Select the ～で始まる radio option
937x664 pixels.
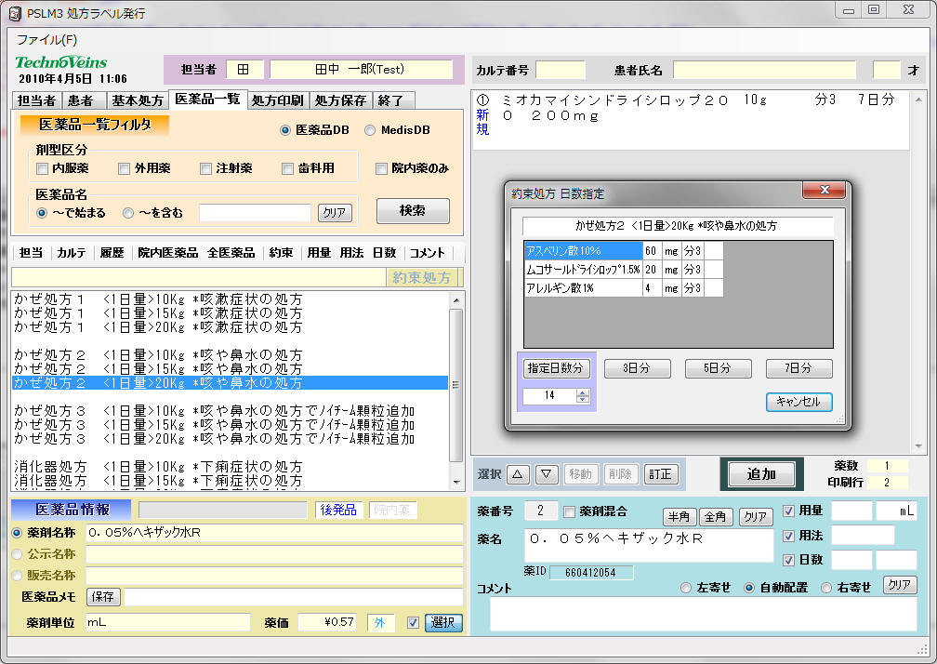(x=42, y=213)
